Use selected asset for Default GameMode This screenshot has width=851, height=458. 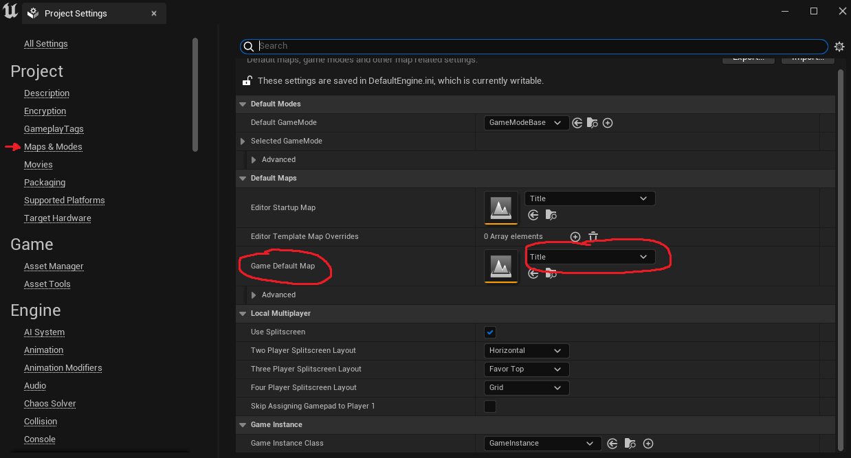click(577, 123)
